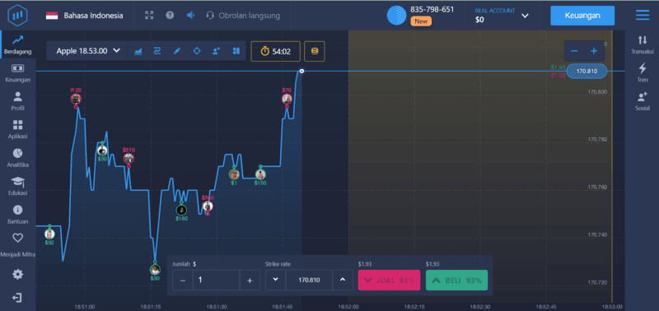Click the BELI 93% buy button

coord(457,280)
